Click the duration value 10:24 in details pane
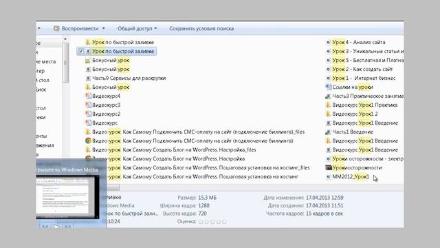 coord(113,222)
